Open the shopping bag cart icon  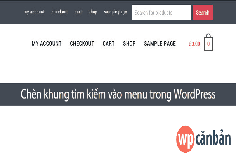click(x=208, y=42)
